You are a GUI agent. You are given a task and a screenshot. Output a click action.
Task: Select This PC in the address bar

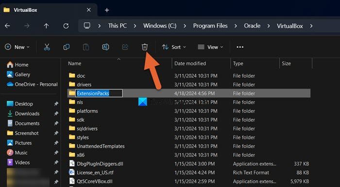(118, 26)
